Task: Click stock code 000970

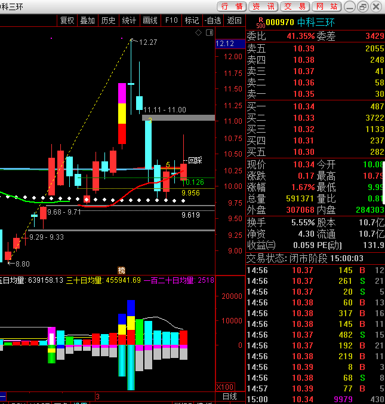Action: (280, 23)
